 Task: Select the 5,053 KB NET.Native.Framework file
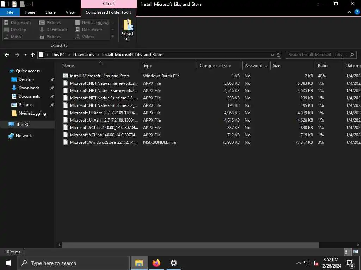pyautogui.click(x=103, y=83)
